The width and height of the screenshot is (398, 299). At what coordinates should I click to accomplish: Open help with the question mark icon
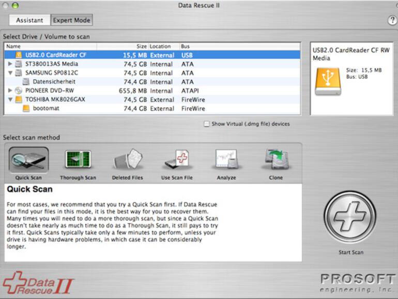click(392, 20)
